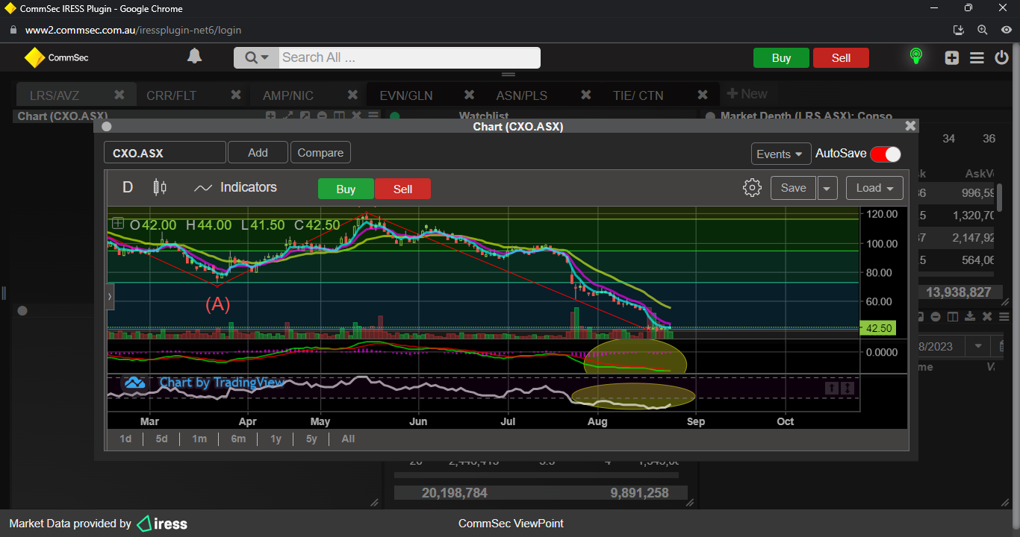Click the top bar Buy button

[781, 58]
